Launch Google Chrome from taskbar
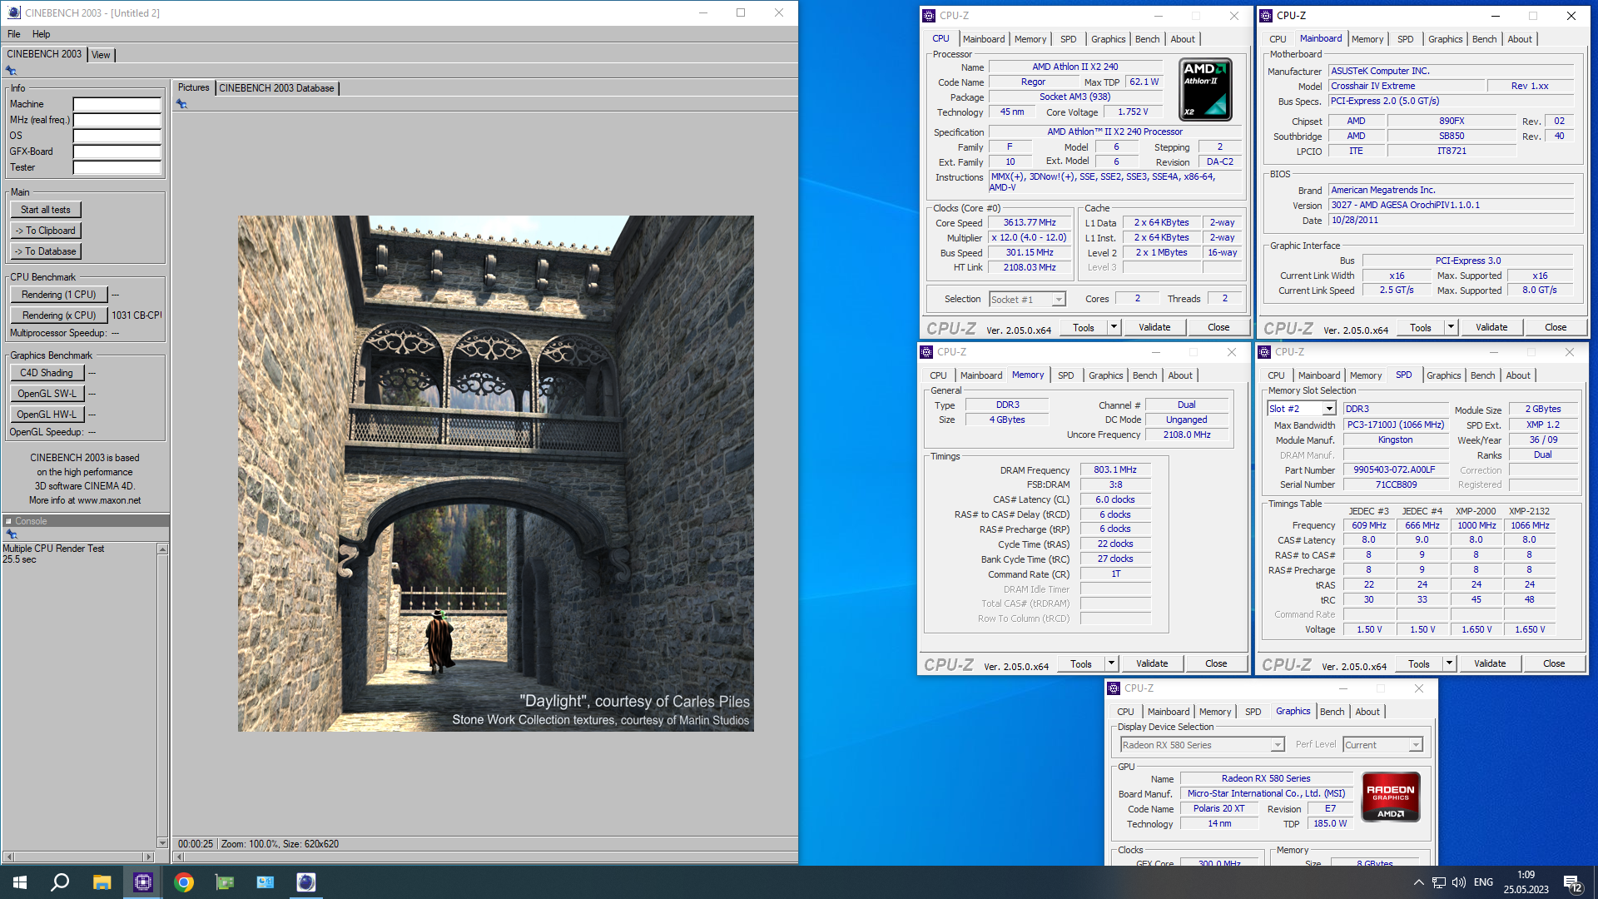1598x899 pixels. tap(184, 882)
